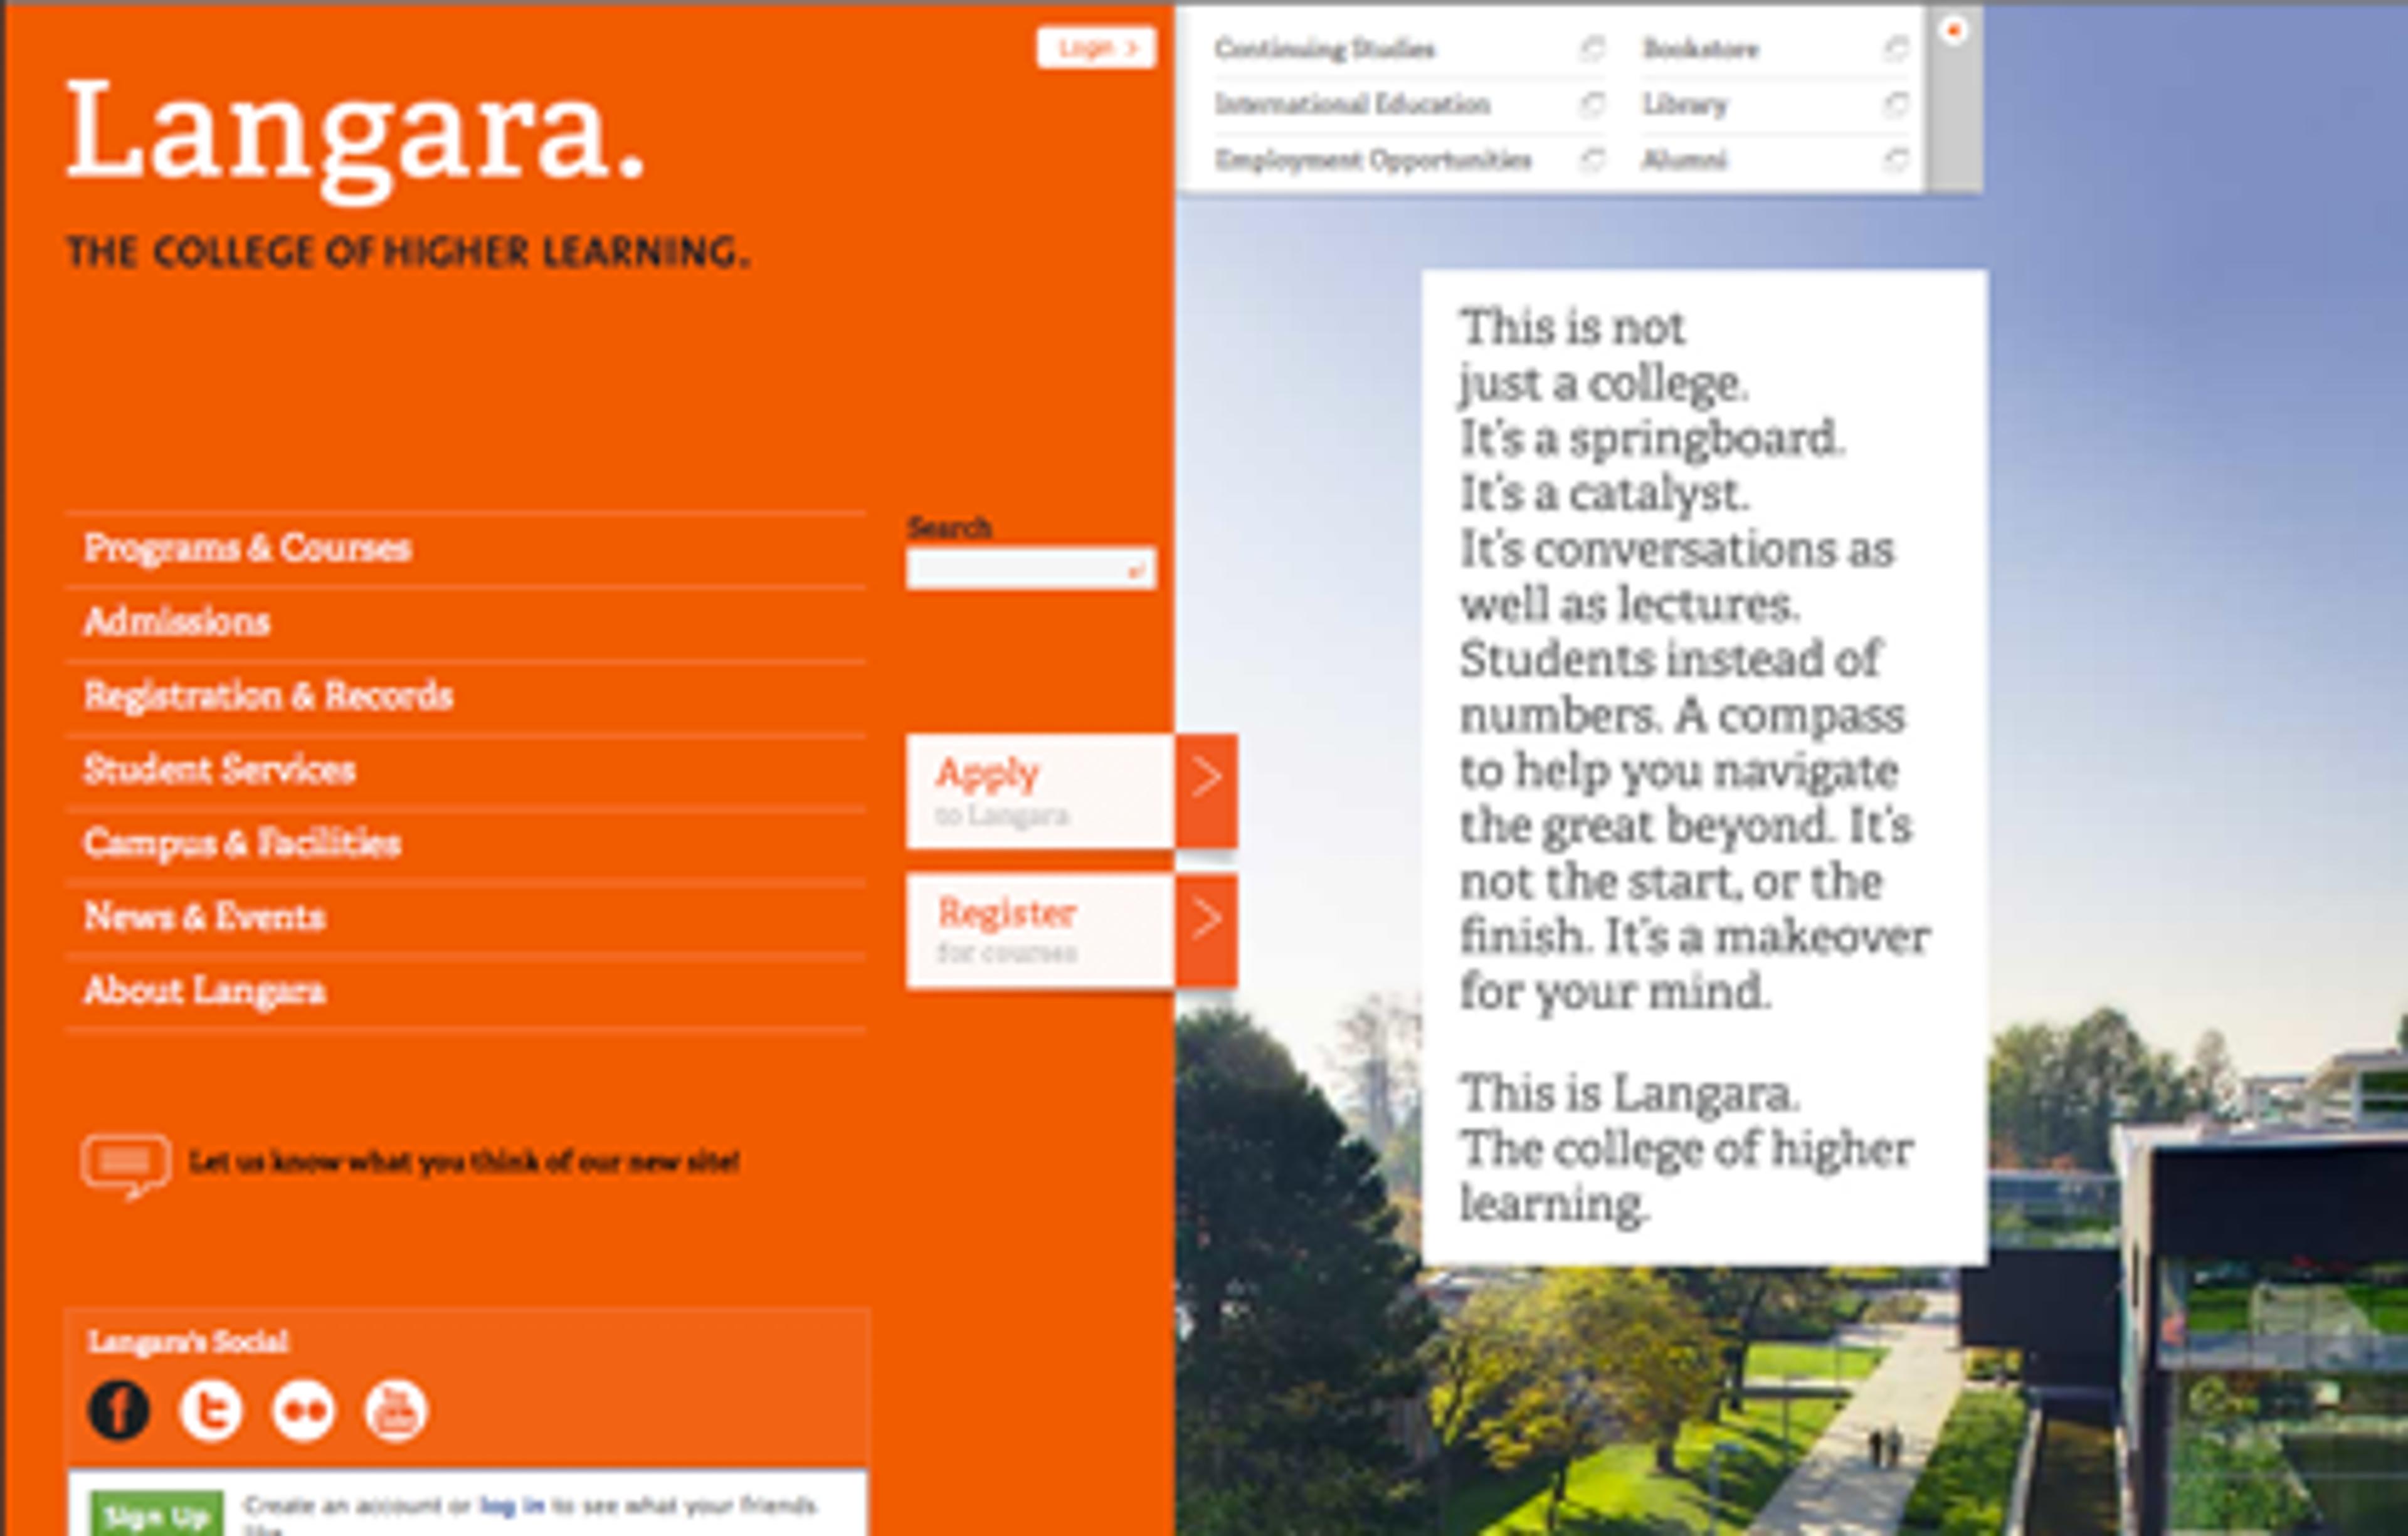Click external link icon beside Alumni

pyautogui.click(x=1896, y=160)
